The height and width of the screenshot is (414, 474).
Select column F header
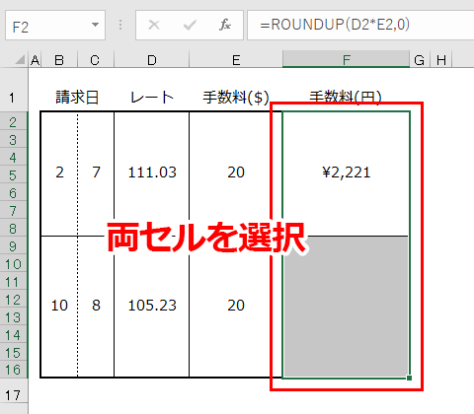[346, 59]
